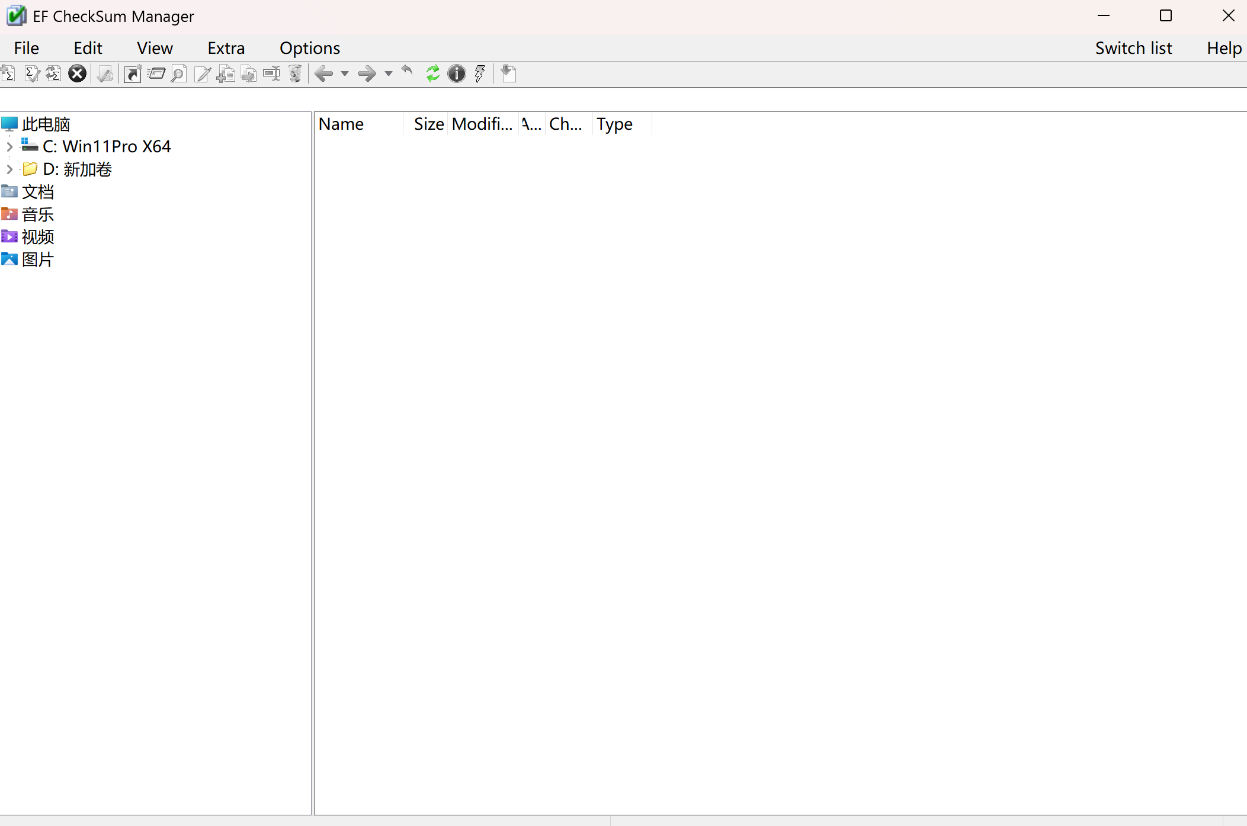Click the update checksum (sigma arrows) icon

coord(54,73)
